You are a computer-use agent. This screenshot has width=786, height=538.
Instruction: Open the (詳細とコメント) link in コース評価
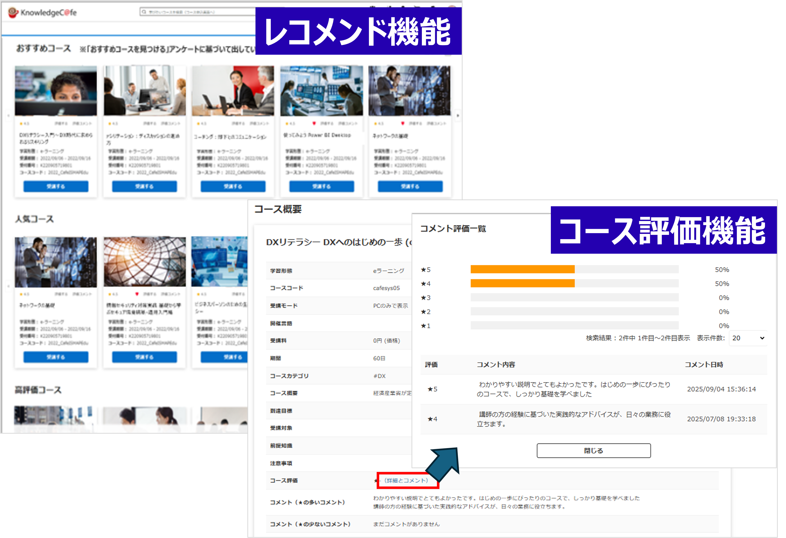[406, 480]
